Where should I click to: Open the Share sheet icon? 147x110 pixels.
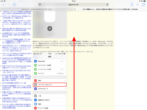(x=132, y=4)
